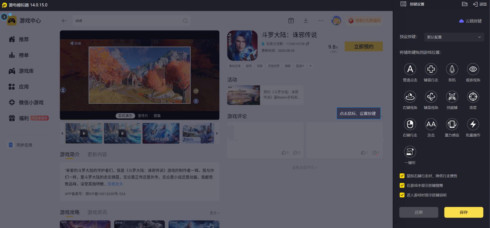Toggle 鼠标右键行走时，降低行走惯性 checkbox
The image size is (490, 228).
pyautogui.click(x=402, y=176)
